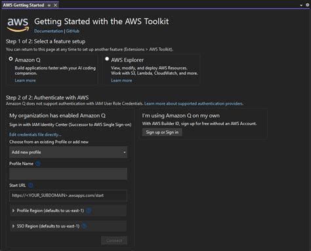Open the GitHub link

coord(73,31)
